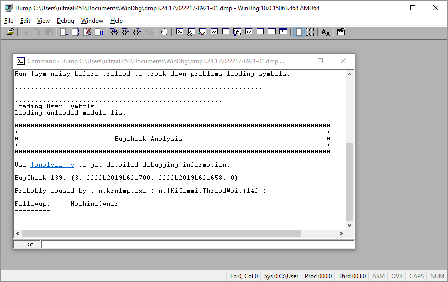Click the Step Into braces icon
448x282 pixels.
pyautogui.click(x=114, y=32)
